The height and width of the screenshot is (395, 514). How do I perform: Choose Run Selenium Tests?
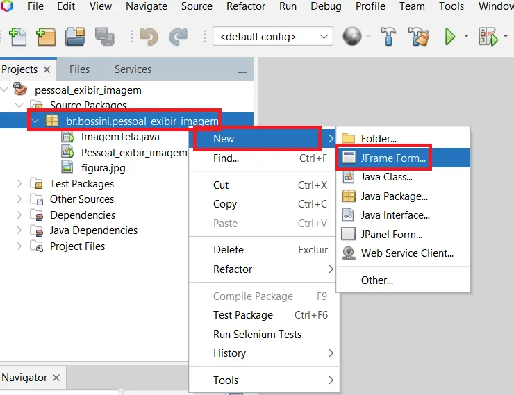point(263,335)
